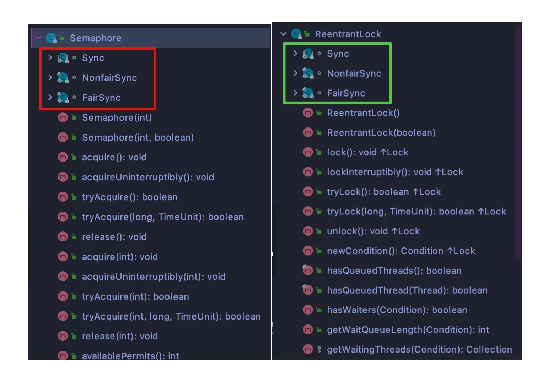Click method icon beside tryAcquire(): boolean
548x382 pixels.
(x=63, y=197)
